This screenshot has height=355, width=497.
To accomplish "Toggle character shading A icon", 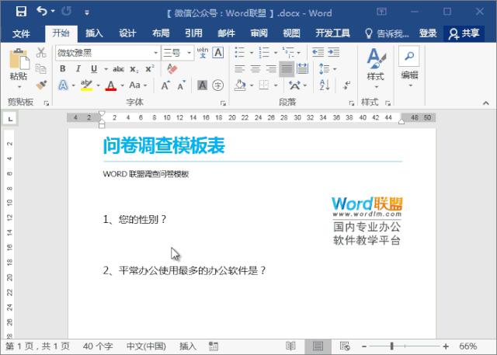I will [x=202, y=85].
